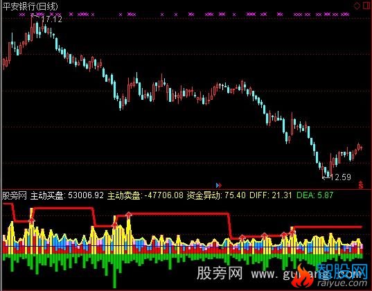
Task: Select the 主动卖盘: -47706.08 readout
Action: point(145,195)
